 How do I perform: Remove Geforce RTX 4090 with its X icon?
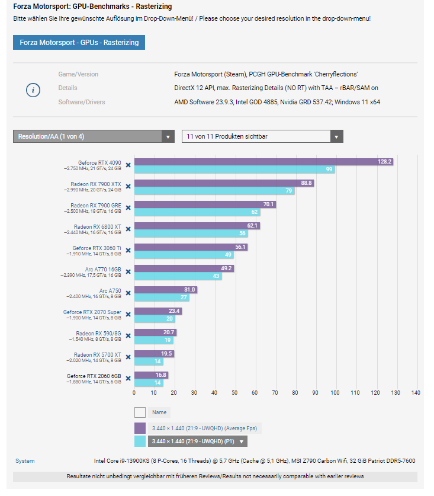(128, 165)
